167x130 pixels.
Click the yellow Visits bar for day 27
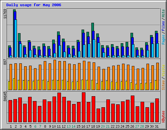[x=136, y=87]
